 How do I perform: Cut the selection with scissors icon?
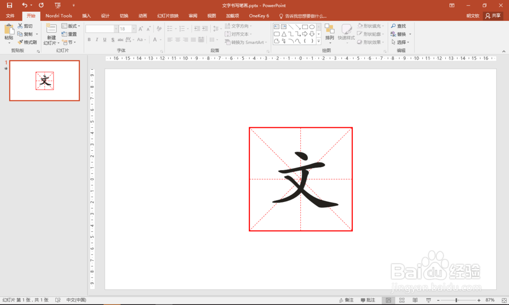pyautogui.click(x=25, y=26)
